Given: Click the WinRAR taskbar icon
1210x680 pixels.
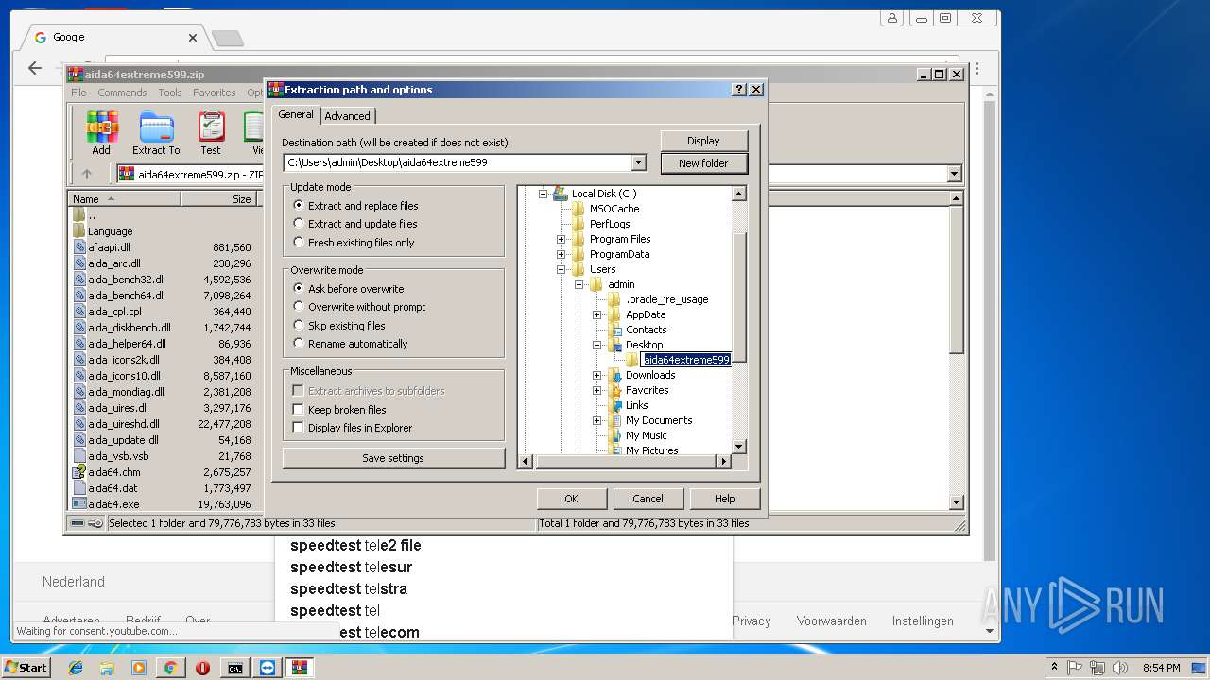Looking at the screenshot, I should point(300,668).
